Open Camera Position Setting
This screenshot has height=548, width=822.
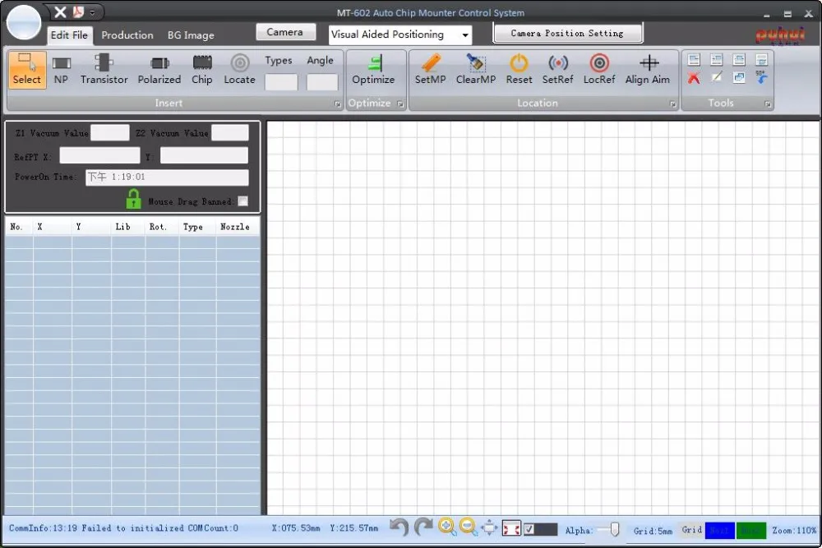point(568,33)
